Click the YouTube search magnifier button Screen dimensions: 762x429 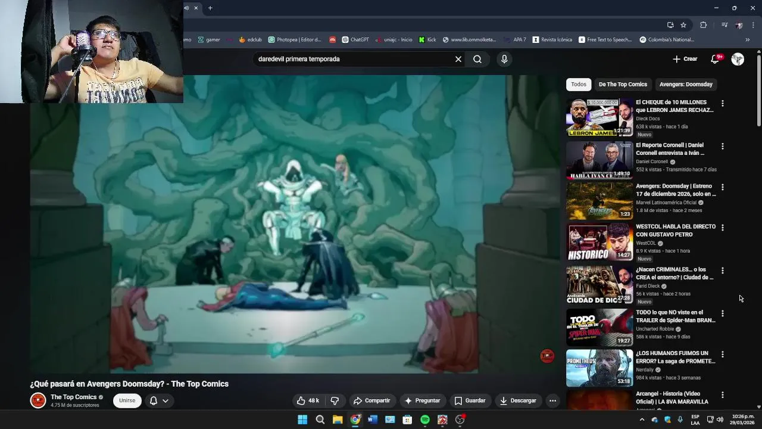click(477, 59)
